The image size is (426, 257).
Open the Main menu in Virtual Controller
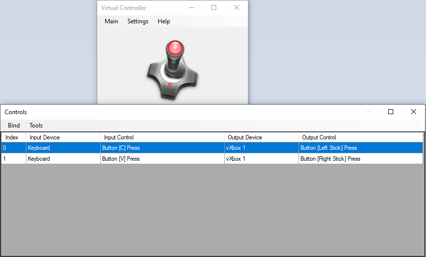click(111, 21)
